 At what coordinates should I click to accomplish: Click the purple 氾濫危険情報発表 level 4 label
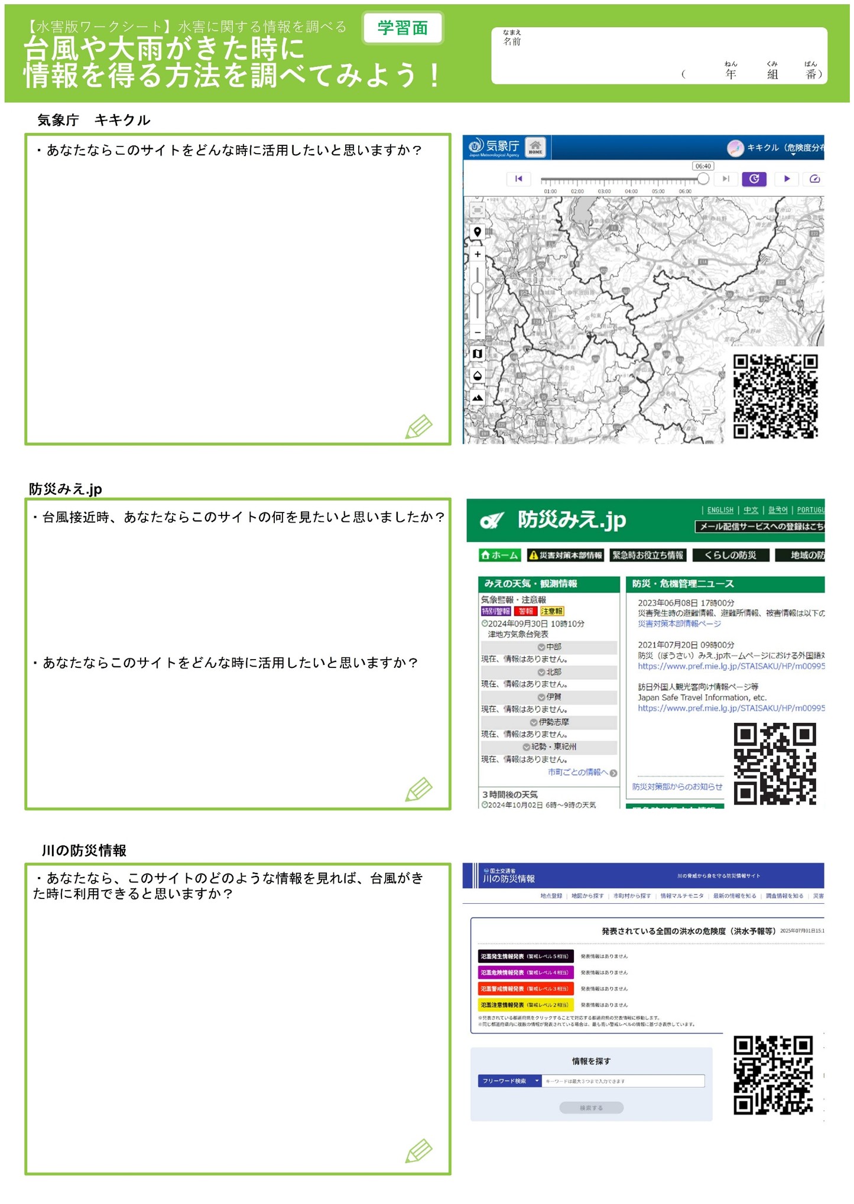(525, 972)
